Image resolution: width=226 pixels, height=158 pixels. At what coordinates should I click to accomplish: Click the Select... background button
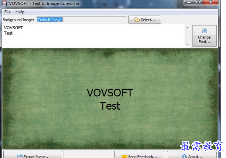point(144,20)
